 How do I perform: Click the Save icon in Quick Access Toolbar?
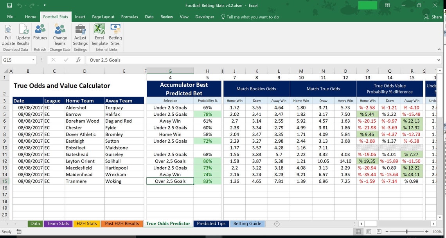[9, 5]
